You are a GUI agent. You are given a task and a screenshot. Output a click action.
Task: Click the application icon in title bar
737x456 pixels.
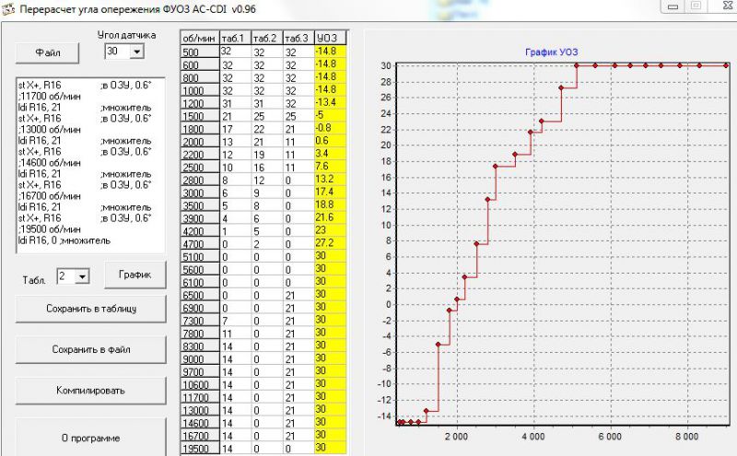tap(9, 9)
